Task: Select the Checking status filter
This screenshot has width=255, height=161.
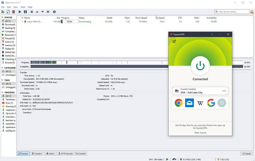Action: [x=9, y=59]
